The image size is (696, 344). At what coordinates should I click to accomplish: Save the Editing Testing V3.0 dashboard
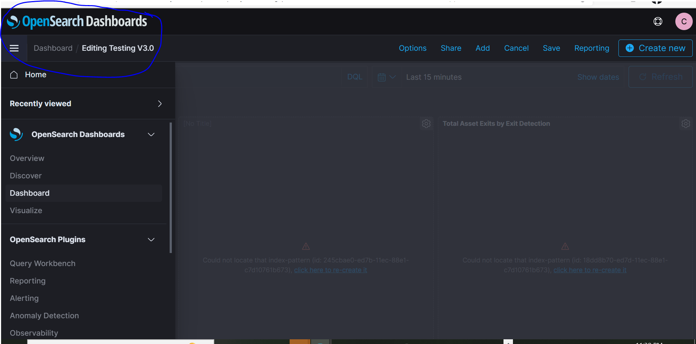click(x=551, y=48)
